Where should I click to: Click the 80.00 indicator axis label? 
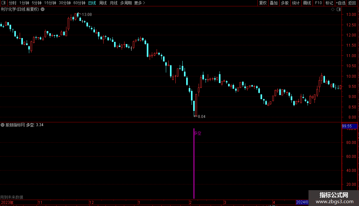351,143
